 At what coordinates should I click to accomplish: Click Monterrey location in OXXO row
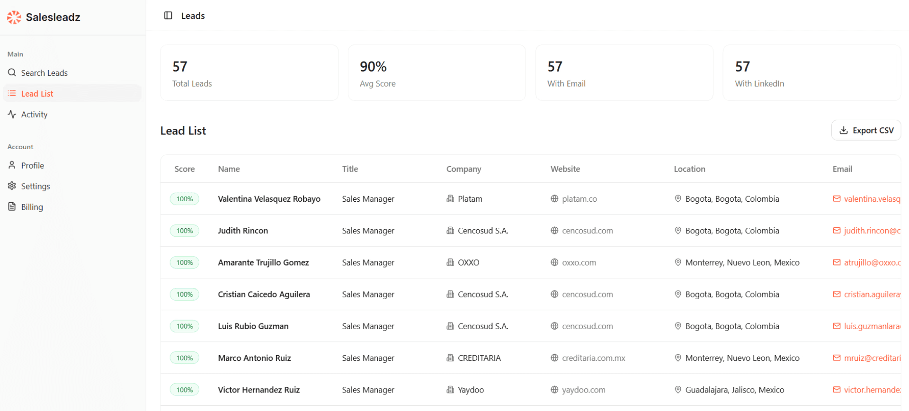(742, 262)
